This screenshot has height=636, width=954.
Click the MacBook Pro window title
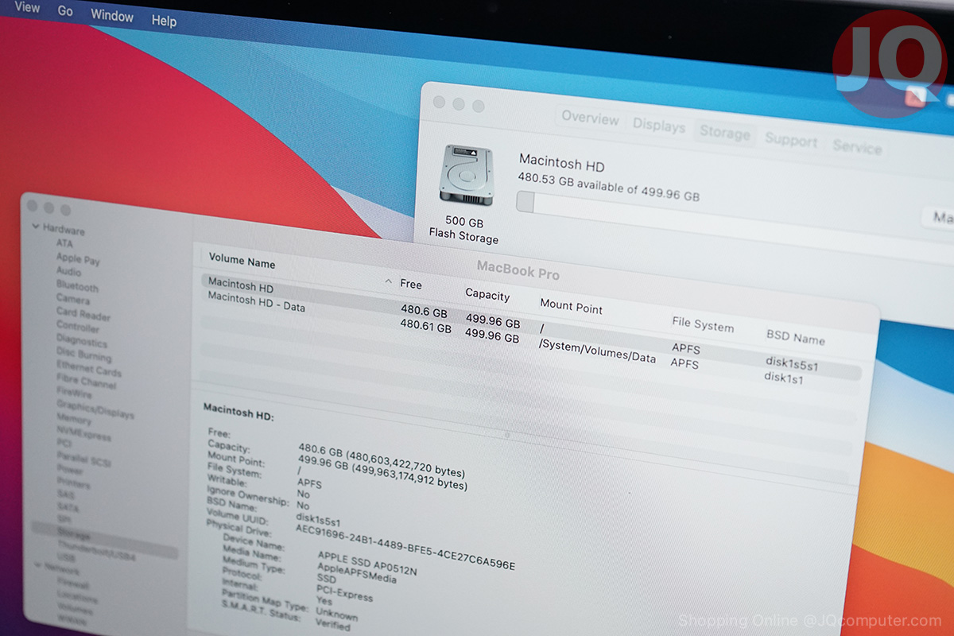(518, 270)
